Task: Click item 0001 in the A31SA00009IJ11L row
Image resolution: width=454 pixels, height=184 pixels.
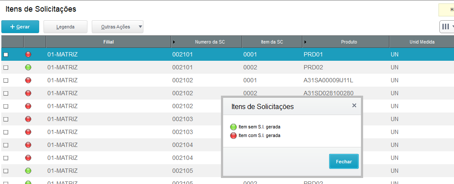Action: tap(250, 80)
